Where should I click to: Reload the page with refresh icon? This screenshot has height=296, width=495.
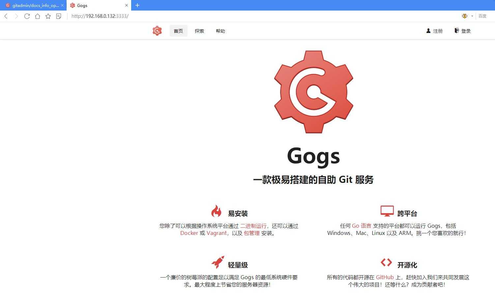[27, 16]
